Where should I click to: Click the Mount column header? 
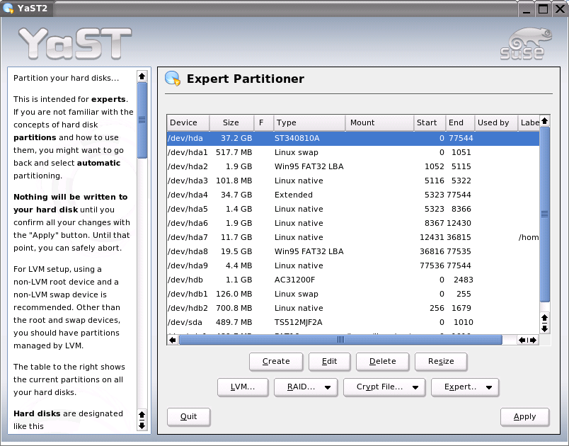[379, 122]
